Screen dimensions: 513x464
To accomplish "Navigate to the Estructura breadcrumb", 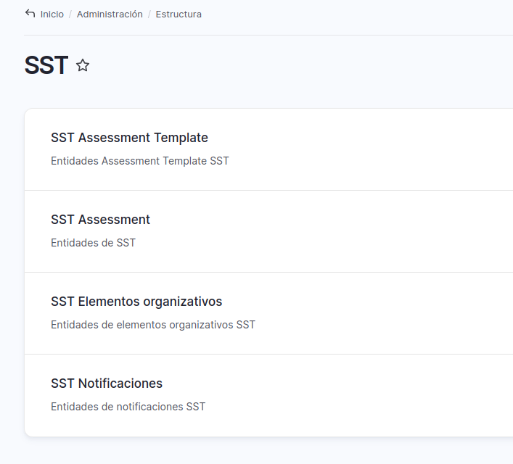I will tap(178, 14).
